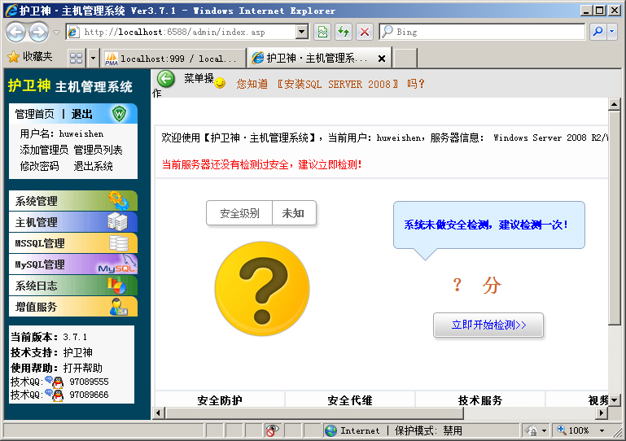
Task: Go to 管理首页
Action: tap(35, 114)
